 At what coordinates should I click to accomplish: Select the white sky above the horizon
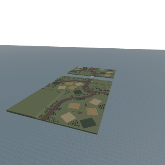[x=82, y=22]
